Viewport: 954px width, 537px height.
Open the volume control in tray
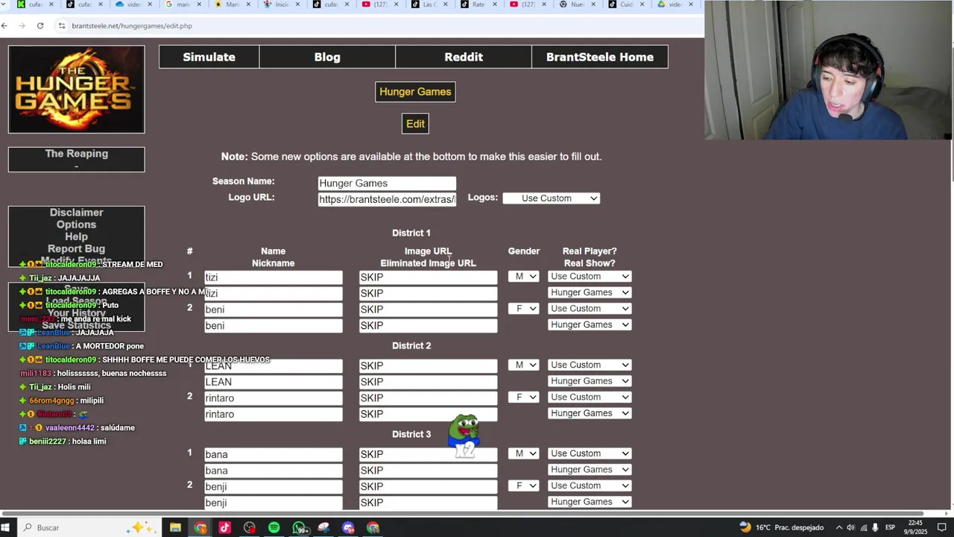coord(850,527)
